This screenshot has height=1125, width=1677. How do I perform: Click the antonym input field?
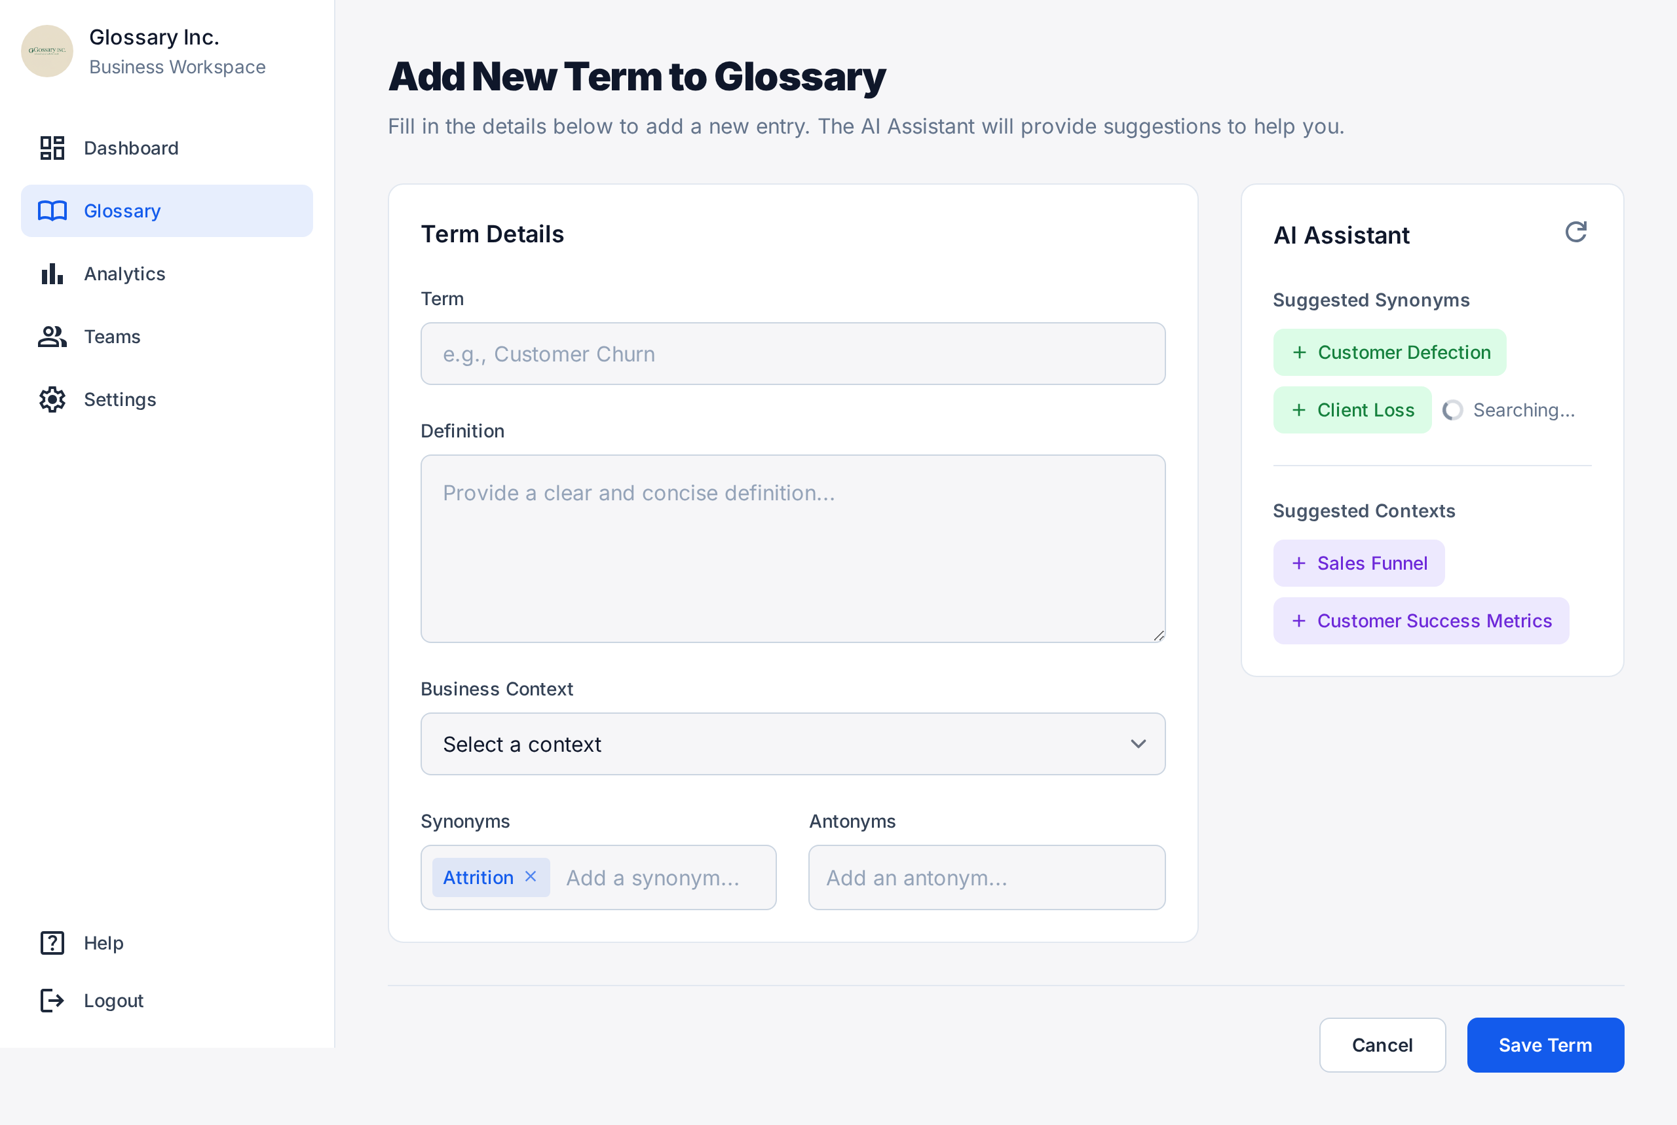[x=986, y=877]
